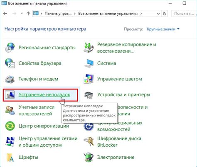Open Резервное копирование и восстановление link

[127, 48]
